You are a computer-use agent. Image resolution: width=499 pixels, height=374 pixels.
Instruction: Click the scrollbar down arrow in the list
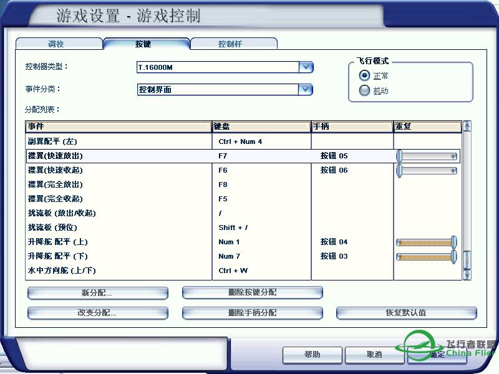(467, 274)
